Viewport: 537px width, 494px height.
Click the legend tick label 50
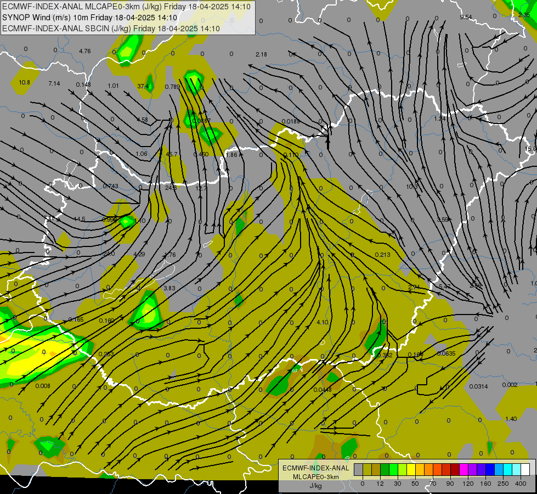coord(415,484)
